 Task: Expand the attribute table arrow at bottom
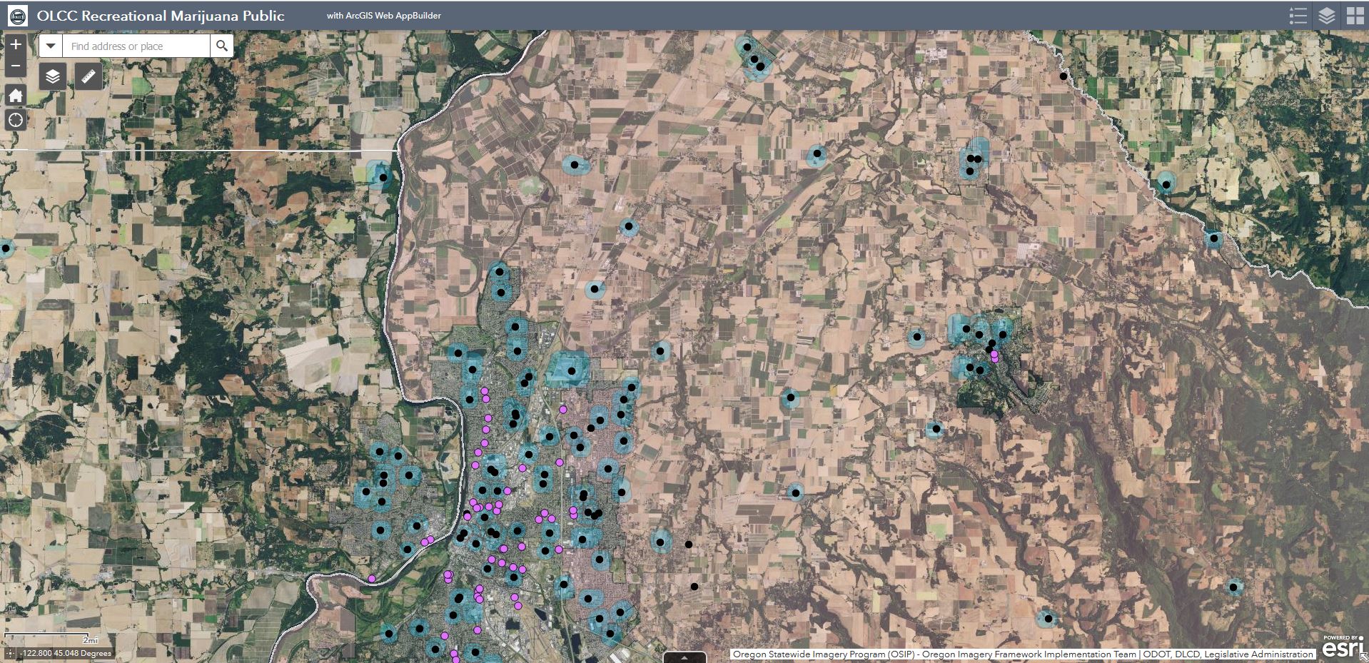coord(684,657)
